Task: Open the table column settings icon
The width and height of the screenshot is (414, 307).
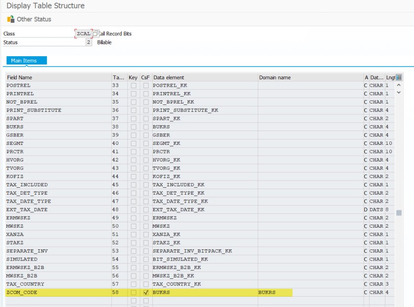Action: click(399, 77)
